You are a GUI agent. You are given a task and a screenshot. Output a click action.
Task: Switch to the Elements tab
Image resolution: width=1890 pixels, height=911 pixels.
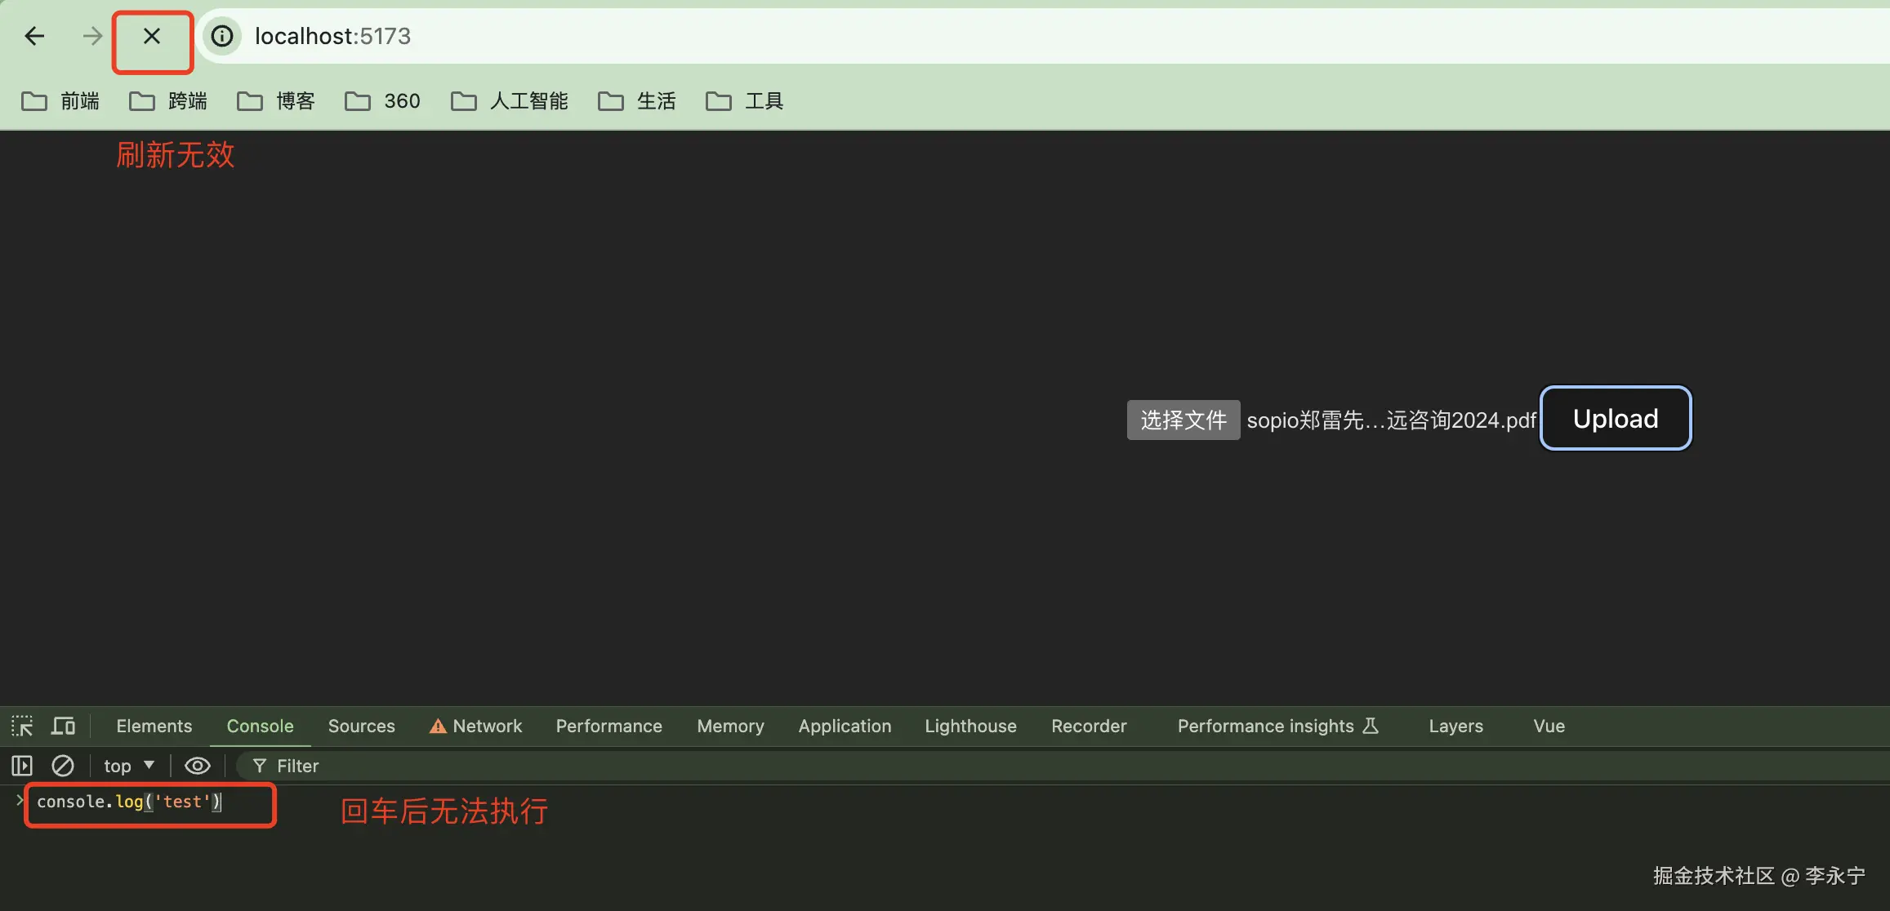point(154,726)
